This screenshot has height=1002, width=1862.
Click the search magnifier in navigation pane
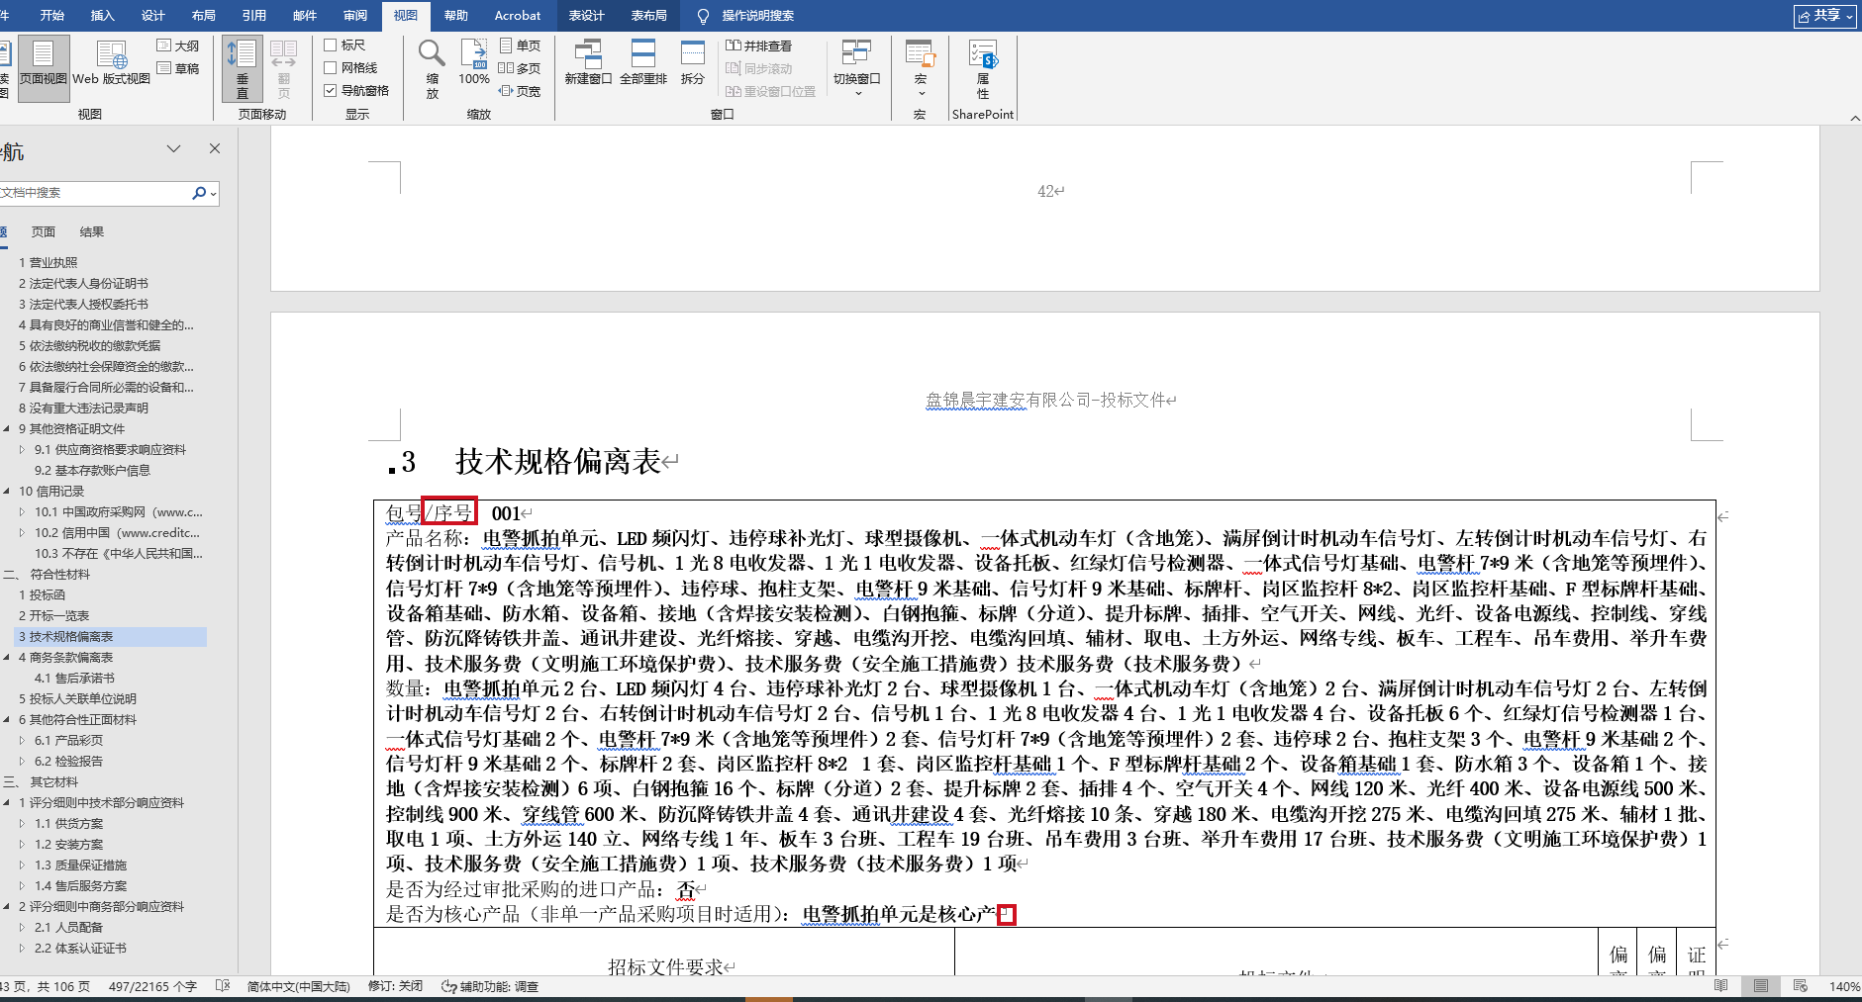(199, 193)
